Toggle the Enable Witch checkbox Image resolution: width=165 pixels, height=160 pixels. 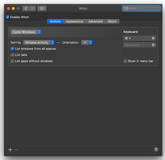[7, 17]
